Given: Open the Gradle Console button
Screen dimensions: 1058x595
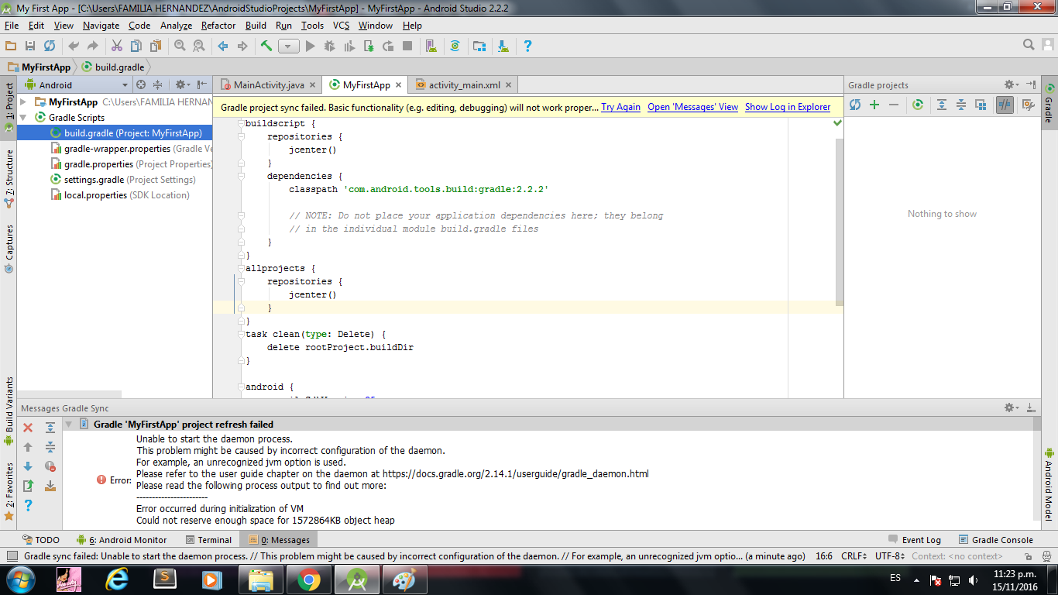Looking at the screenshot, I should [995, 540].
